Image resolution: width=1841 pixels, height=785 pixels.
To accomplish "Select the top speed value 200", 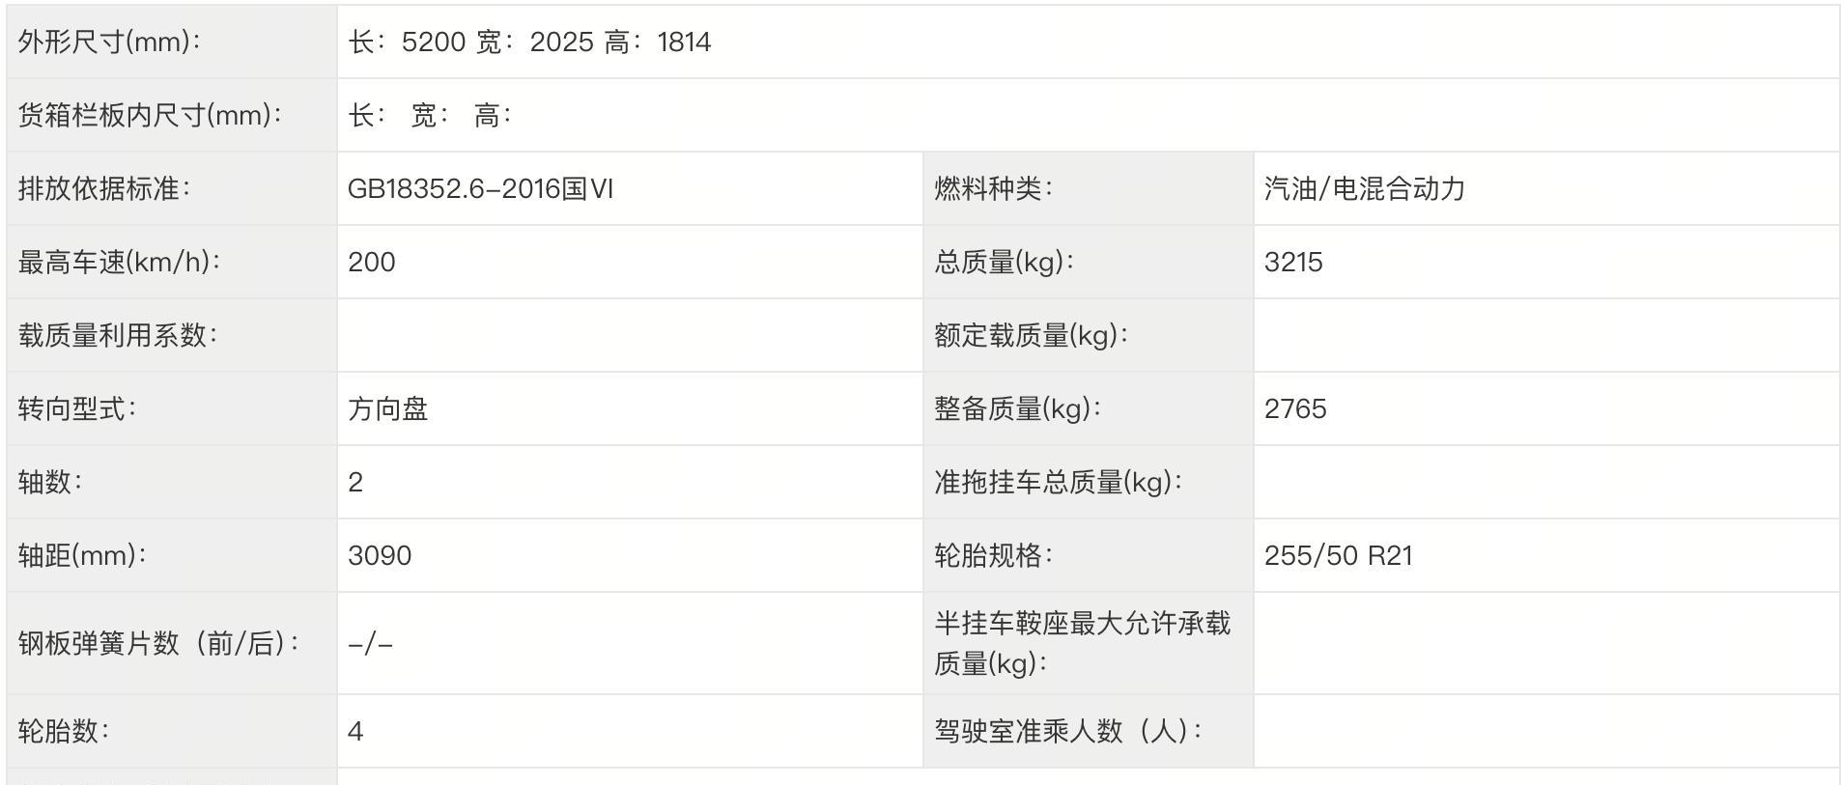I will pyautogui.click(x=372, y=263).
